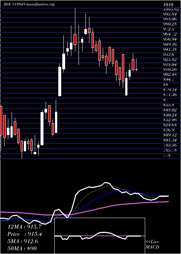Click the 832.46 price level label
The image size is (181, 254).
170,120
